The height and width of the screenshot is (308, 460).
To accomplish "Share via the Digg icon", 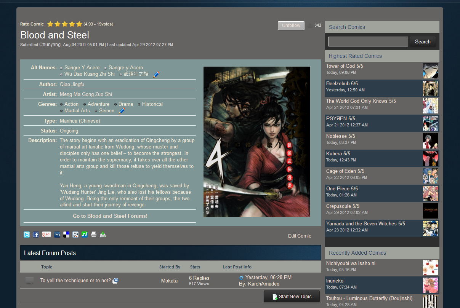I will click(57, 235).
